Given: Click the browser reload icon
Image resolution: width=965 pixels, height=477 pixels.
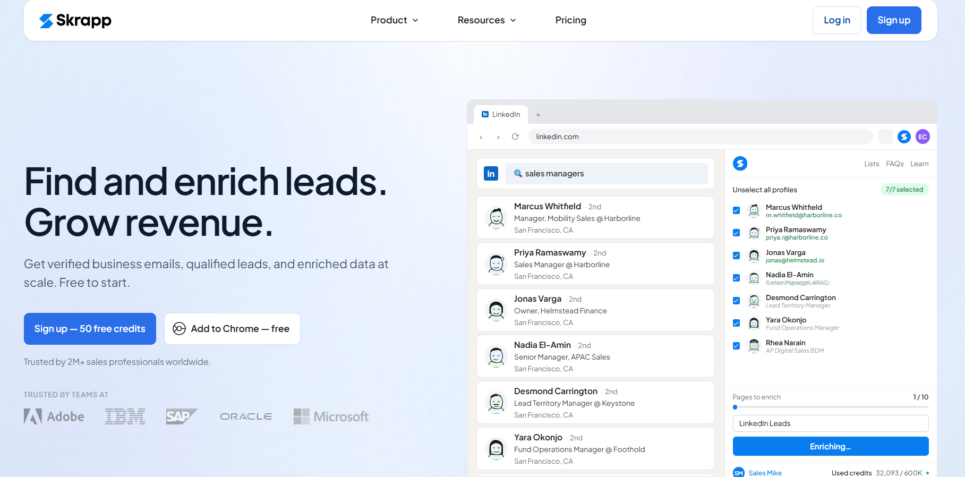Looking at the screenshot, I should point(515,137).
